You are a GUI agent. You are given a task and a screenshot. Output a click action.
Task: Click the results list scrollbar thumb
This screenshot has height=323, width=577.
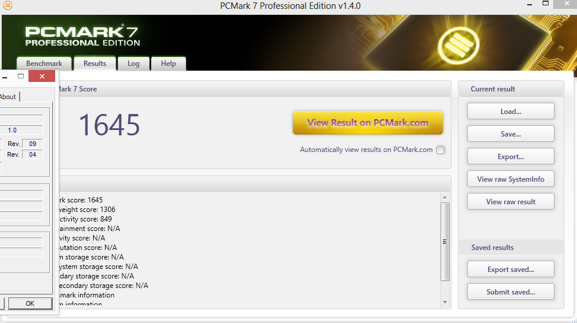tap(445, 242)
